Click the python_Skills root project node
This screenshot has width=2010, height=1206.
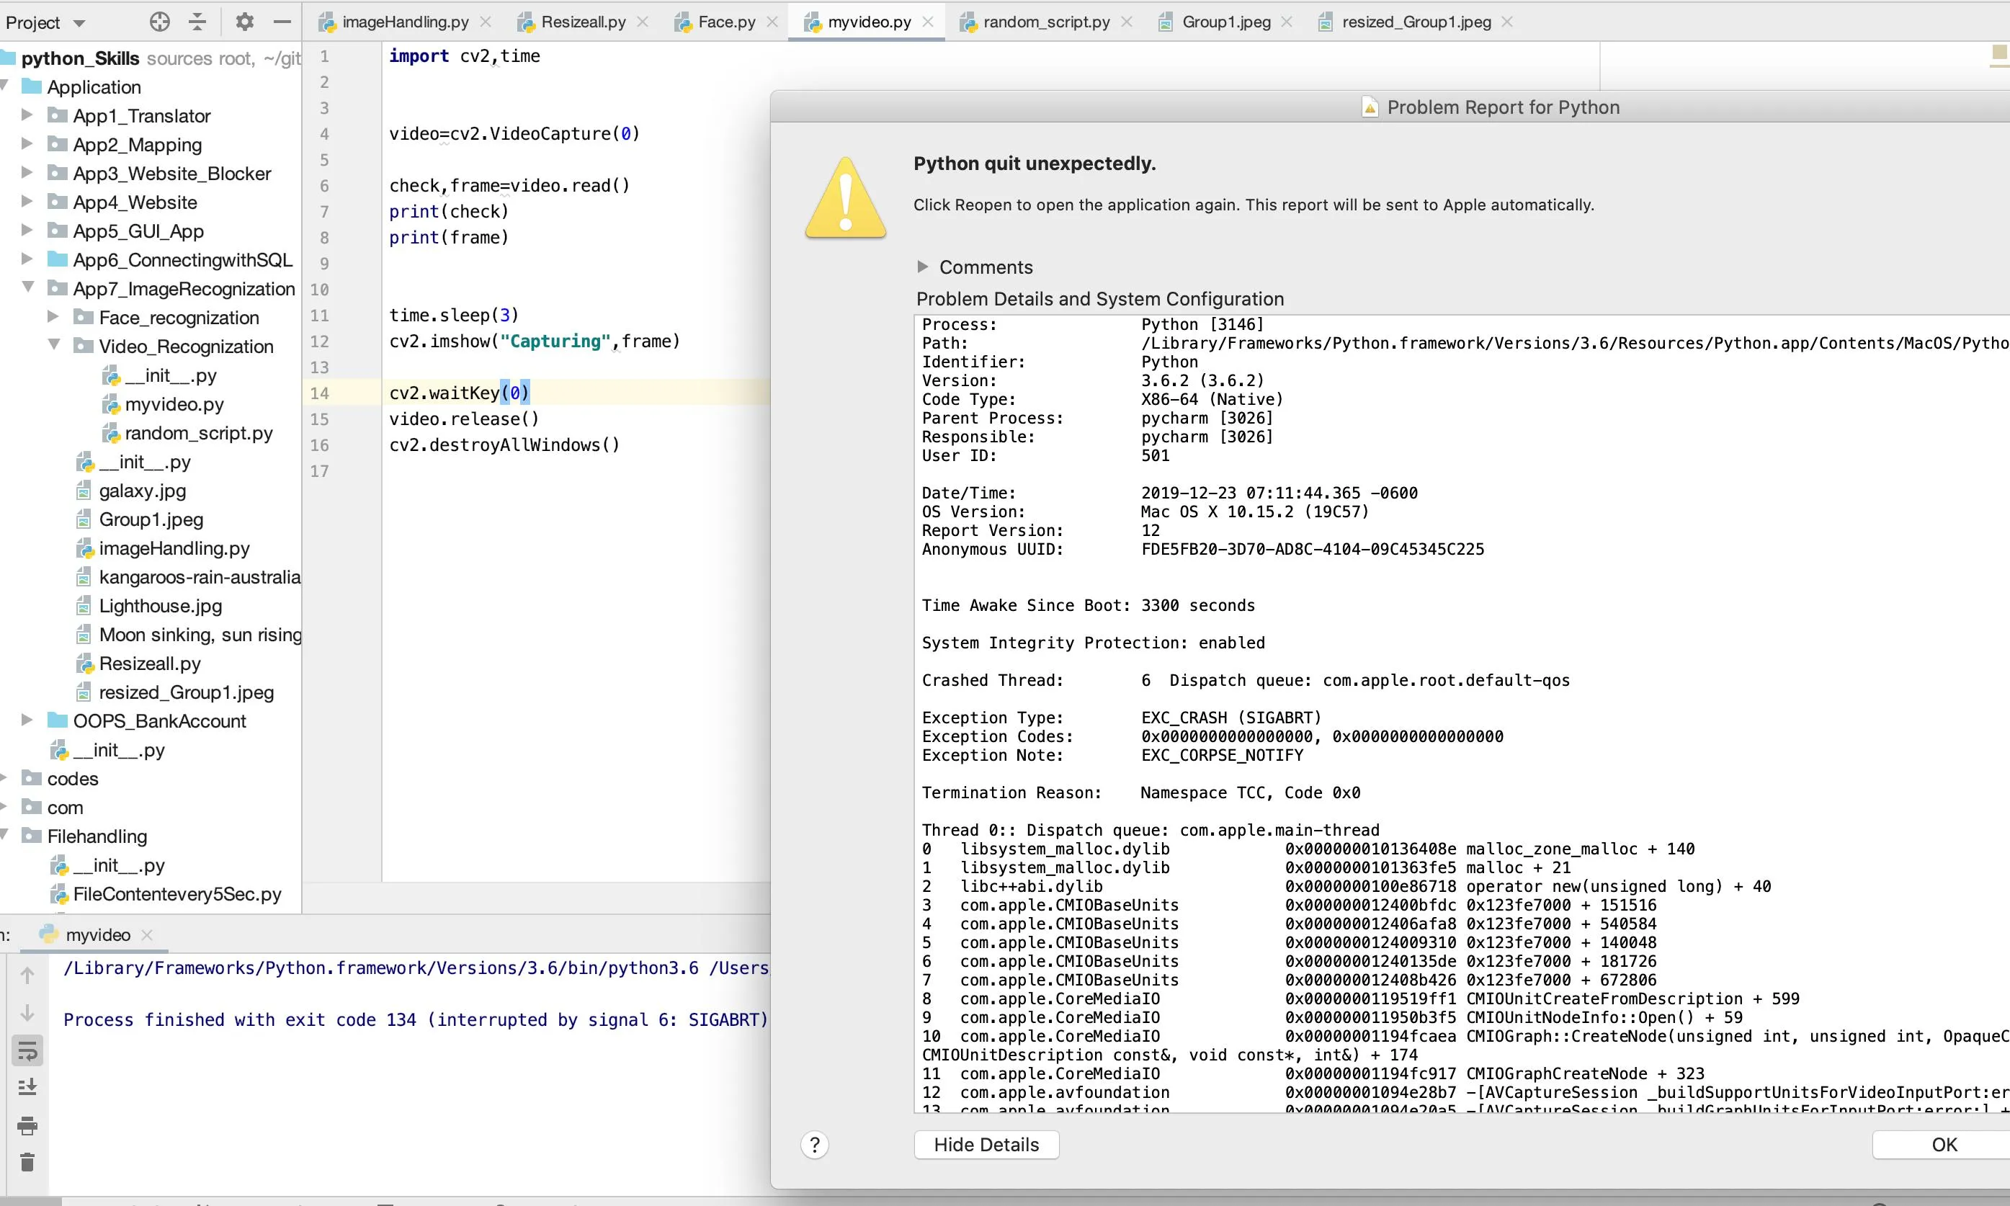click(x=81, y=58)
